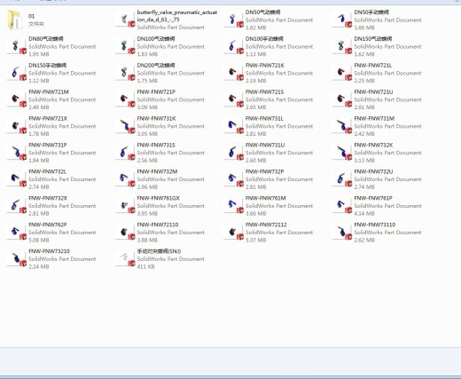Select the FNW-FNW731P file icon
The width and height of the screenshot is (461, 379).
(x=17, y=153)
